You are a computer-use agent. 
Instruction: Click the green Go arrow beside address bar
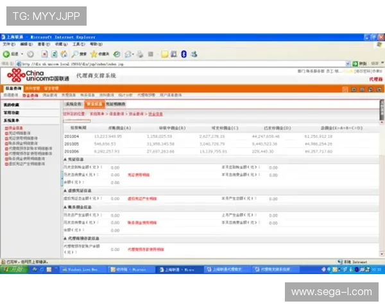tap(354, 64)
